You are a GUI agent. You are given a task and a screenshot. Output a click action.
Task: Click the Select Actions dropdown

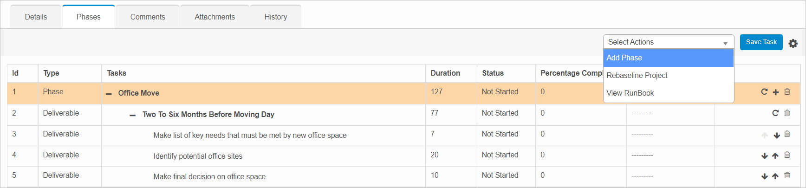(668, 42)
